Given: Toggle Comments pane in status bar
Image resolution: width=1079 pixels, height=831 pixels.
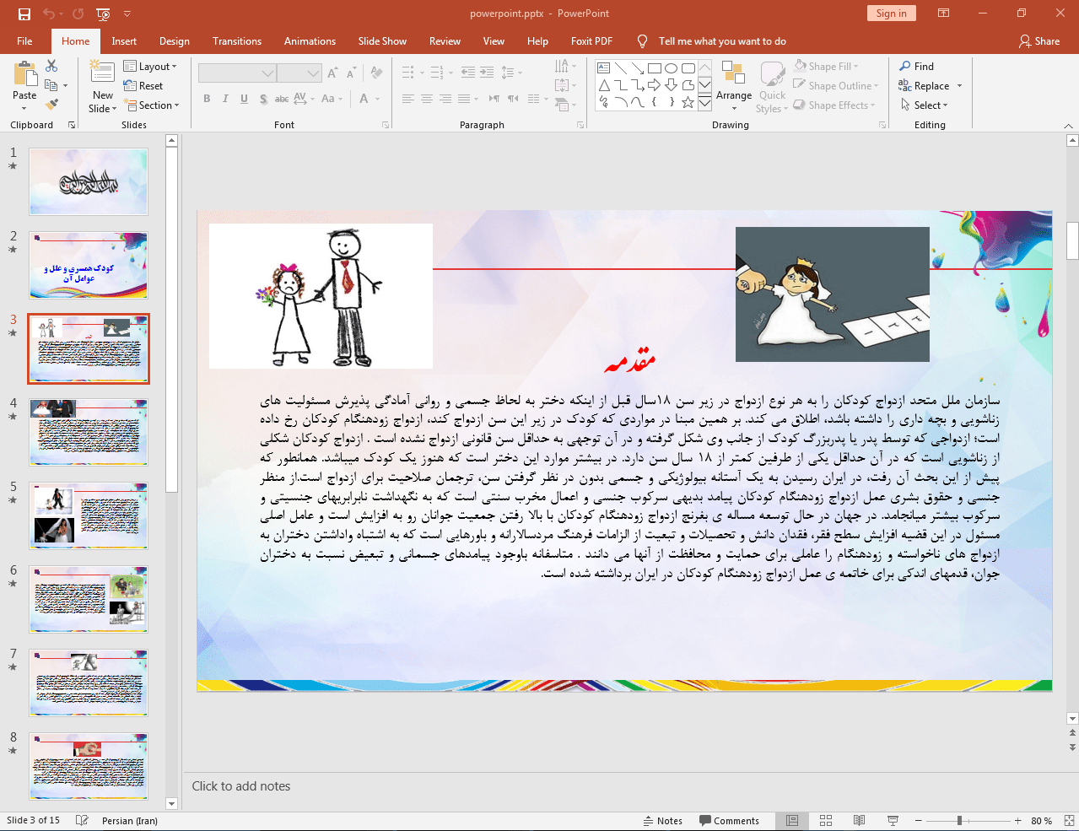Looking at the screenshot, I should tap(730, 821).
